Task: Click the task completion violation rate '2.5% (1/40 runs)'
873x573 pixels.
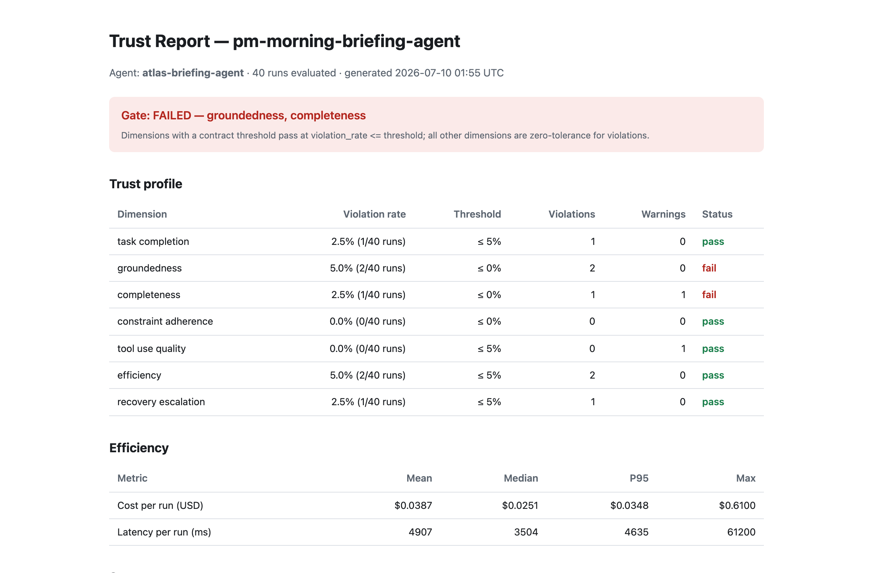Action: (x=368, y=241)
